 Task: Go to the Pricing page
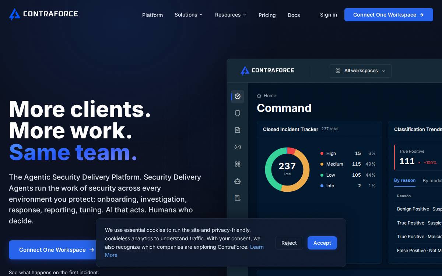coord(267,15)
